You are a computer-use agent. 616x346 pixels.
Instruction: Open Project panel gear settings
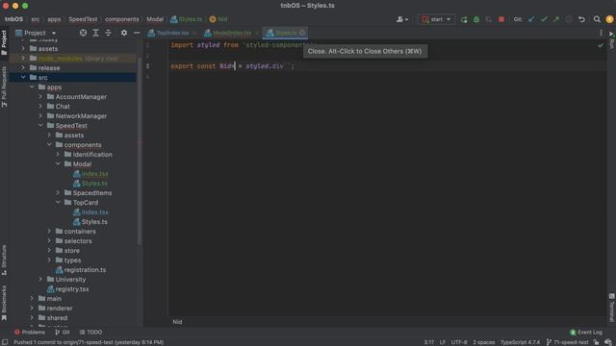click(124, 33)
